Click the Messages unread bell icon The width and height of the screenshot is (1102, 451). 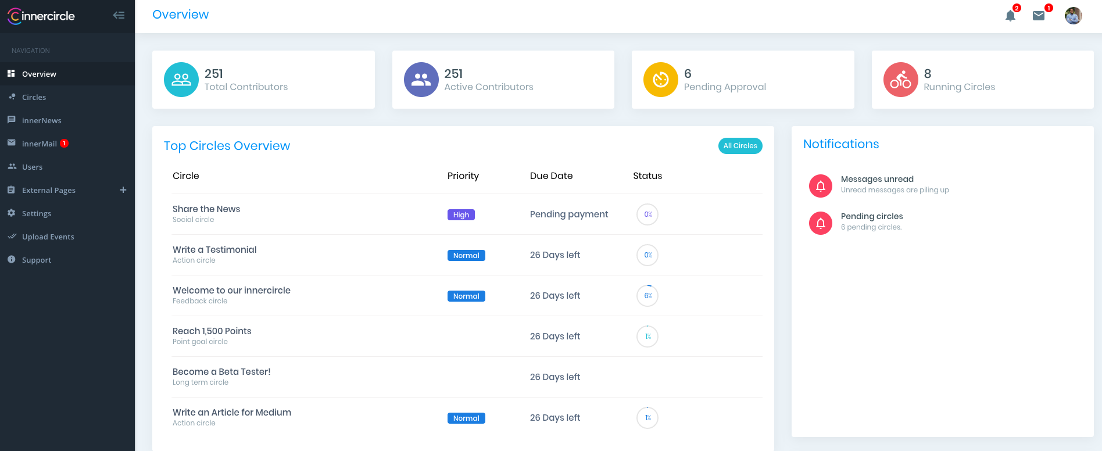tap(821, 186)
